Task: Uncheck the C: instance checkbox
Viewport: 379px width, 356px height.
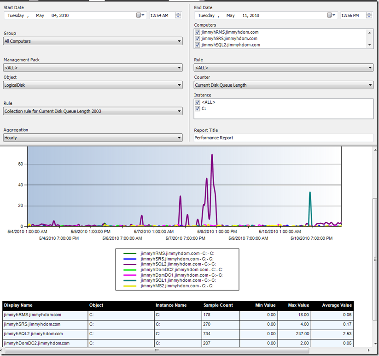Action: [x=198, y=109]
